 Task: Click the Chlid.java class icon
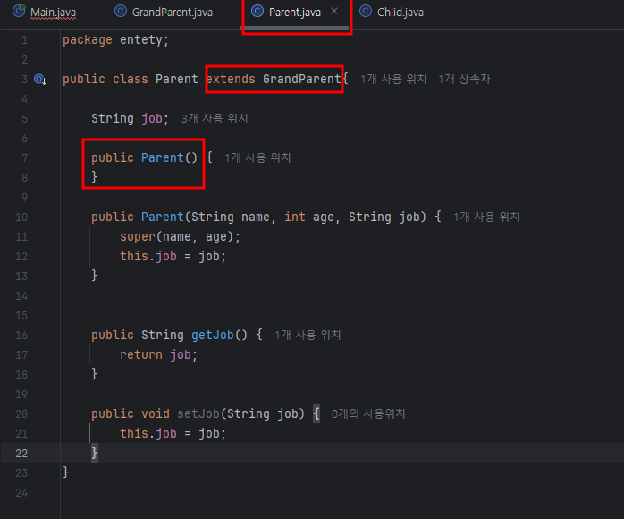(x=366, y=12)
